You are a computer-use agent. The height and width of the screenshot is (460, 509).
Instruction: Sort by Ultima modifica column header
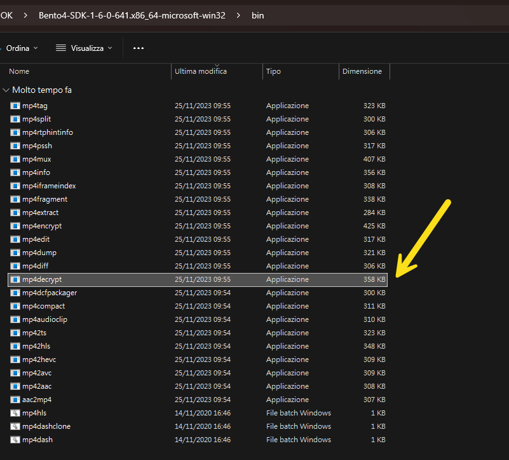coord(201,71)
